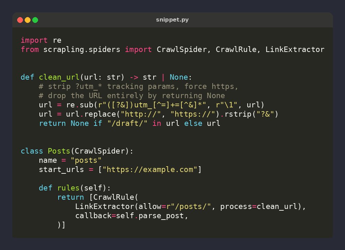Click 'url.replace(' on the https line

tap(93, 114)
